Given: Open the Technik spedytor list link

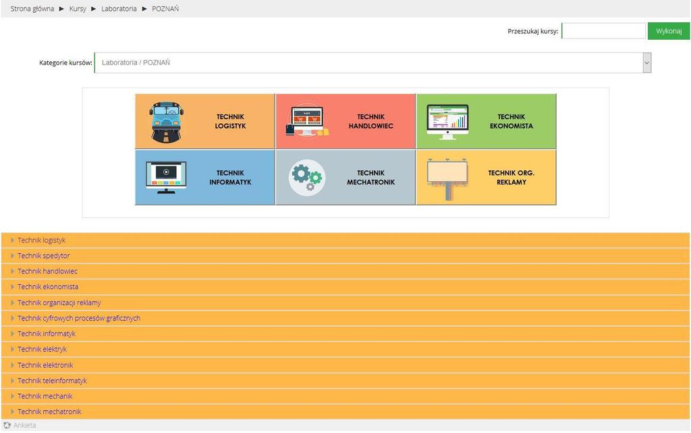Looking at the screenshot, I should [44, 256].
